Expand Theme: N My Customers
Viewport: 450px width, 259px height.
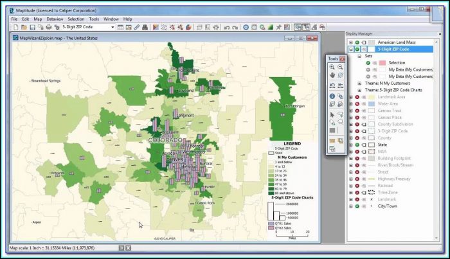tap(359, 83)
